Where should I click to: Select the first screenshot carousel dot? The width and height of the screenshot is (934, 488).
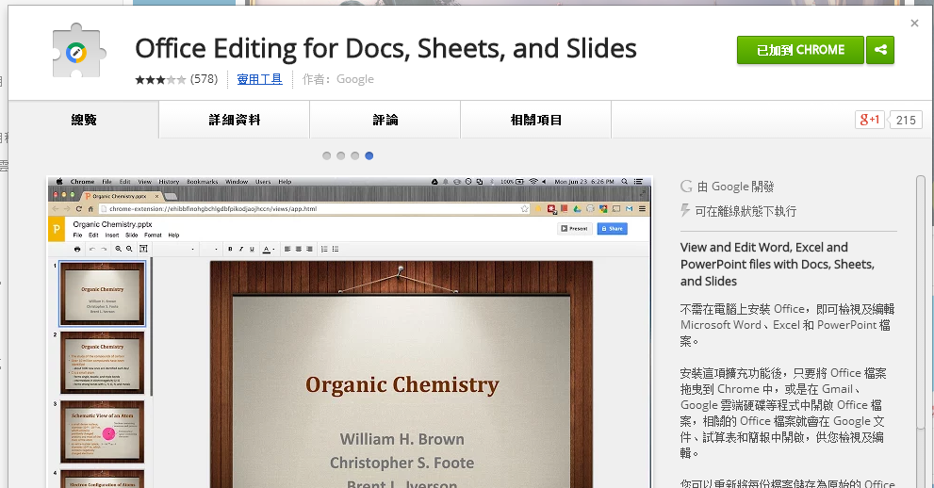click(x=327, y=155)
